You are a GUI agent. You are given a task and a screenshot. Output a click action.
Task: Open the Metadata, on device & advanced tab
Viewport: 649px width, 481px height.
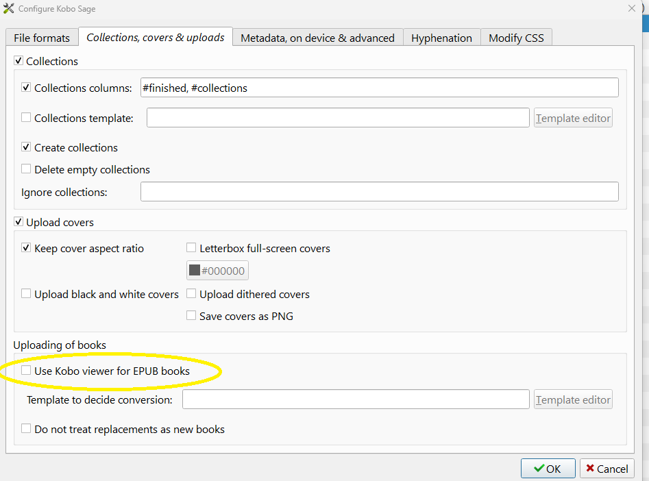click(317, 38)
